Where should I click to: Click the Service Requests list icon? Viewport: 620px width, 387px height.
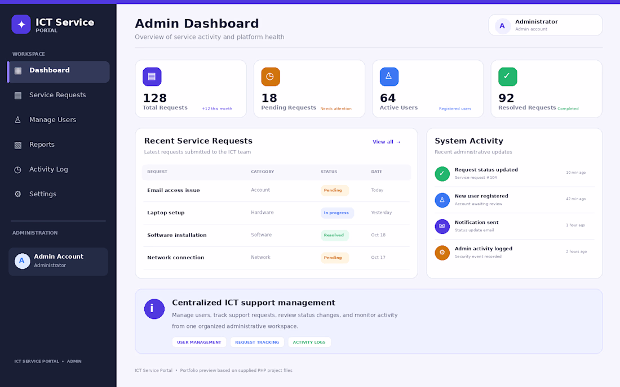[18, 96]
